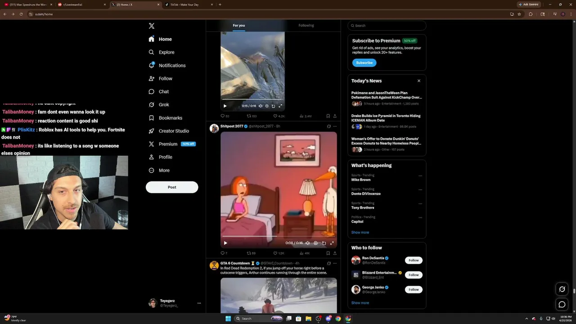Open Chat from X sidebar
This screenshot has width=576, height=324.
click(x=158, y=91)
